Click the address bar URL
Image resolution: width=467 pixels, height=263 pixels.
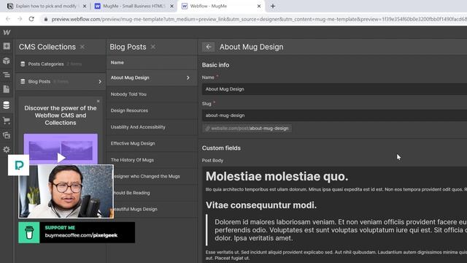click(259, 19)
